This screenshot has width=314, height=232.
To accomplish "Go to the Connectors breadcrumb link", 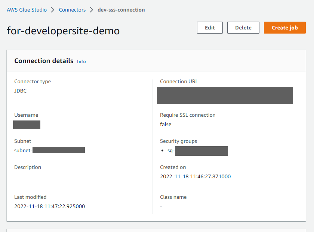I will click(72, 10).
